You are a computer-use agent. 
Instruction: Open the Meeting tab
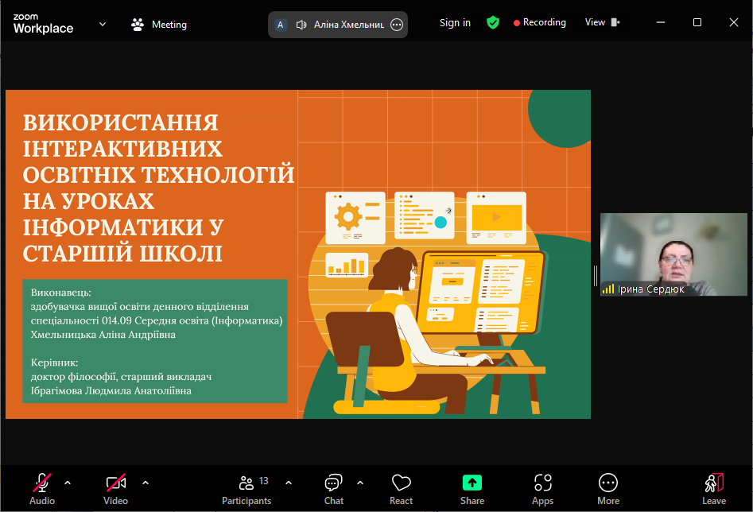(x=159, y=25)
